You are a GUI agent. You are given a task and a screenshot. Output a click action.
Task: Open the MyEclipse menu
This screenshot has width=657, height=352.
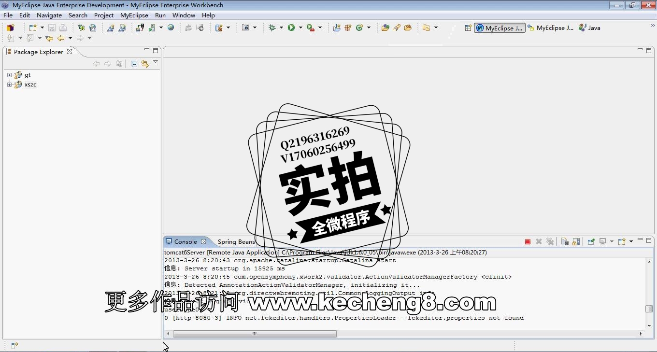(x=134, y=15)
